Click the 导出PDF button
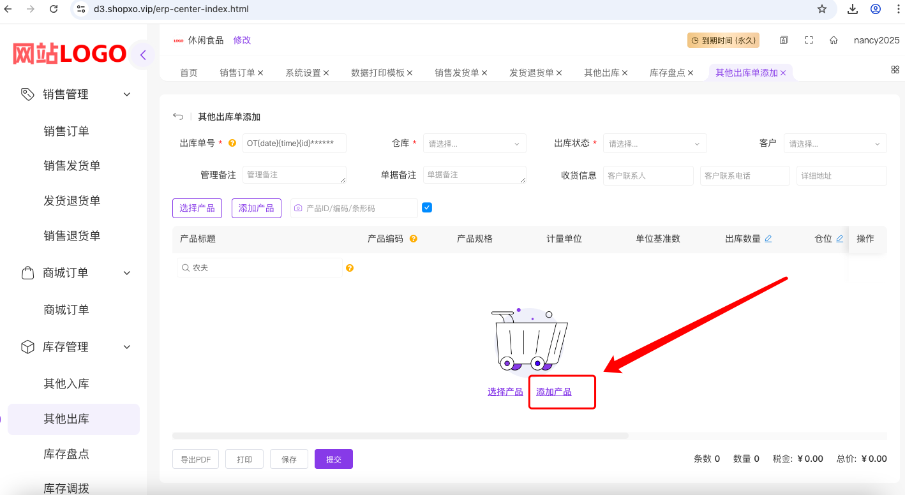 (195, 459)
